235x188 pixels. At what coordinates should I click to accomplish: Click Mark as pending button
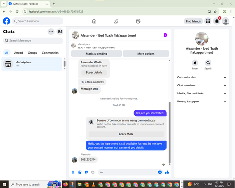(x=96, y=54)
